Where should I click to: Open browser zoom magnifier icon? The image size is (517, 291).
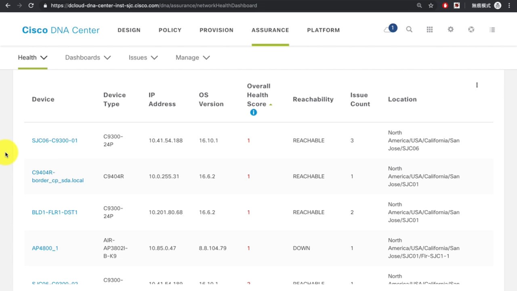click(x=419, y=6)
